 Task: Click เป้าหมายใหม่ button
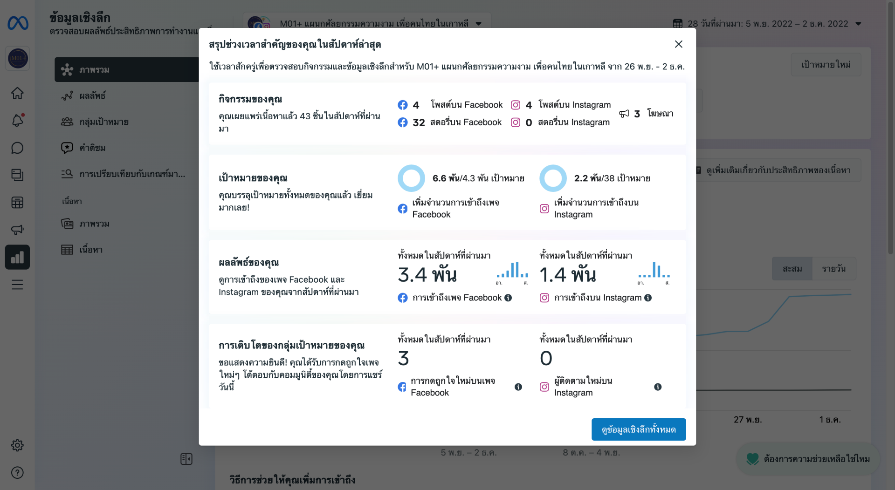coord(826,65)
